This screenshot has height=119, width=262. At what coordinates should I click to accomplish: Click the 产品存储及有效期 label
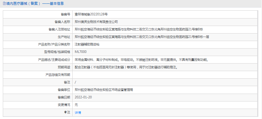pos(58,75)
